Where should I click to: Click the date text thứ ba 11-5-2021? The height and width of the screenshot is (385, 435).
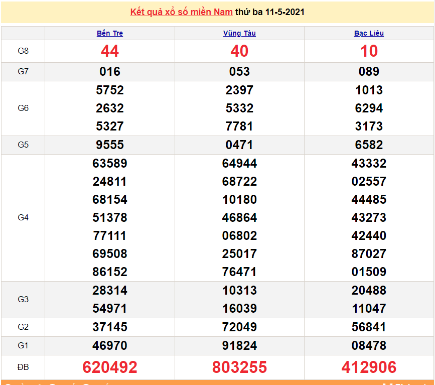click(270, 12)
